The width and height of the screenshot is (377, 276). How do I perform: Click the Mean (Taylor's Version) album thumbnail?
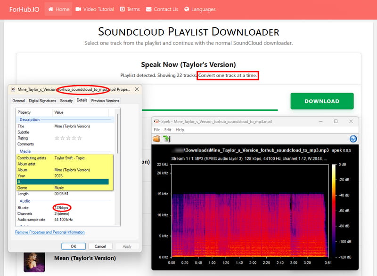point(34,262)
